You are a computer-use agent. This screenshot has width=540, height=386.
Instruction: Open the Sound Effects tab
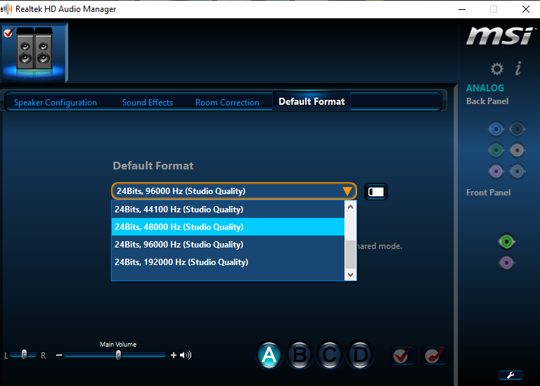point(147,103)
